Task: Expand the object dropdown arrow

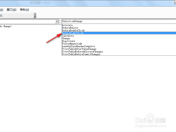Action: (57, 21)
